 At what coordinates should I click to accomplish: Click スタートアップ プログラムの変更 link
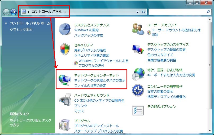coord(99,131)
